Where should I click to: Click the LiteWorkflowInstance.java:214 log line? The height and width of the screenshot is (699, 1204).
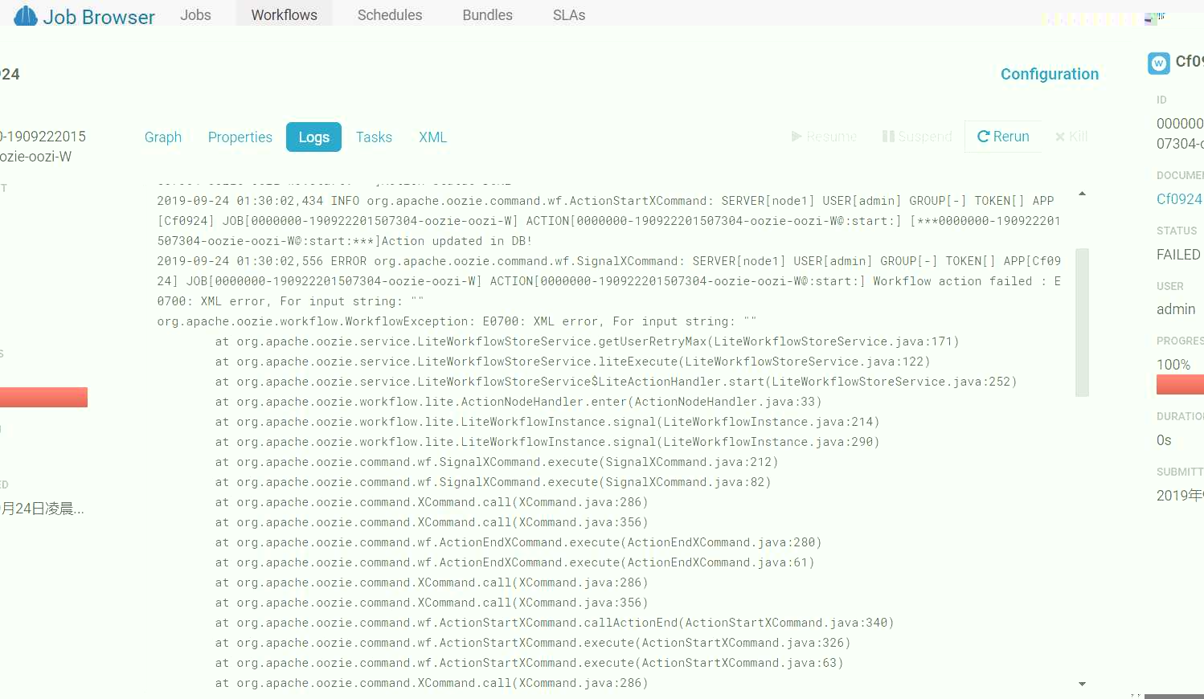point(547,422)
